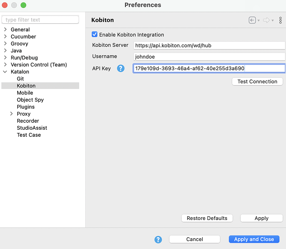Focus the type filter text field
Viewport: 286px width, 249px height.
40,20
